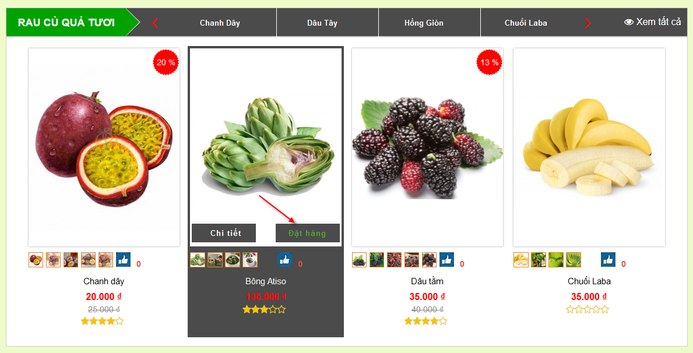Select first thumbnail under Chanh dây

[x=36, y=260]
